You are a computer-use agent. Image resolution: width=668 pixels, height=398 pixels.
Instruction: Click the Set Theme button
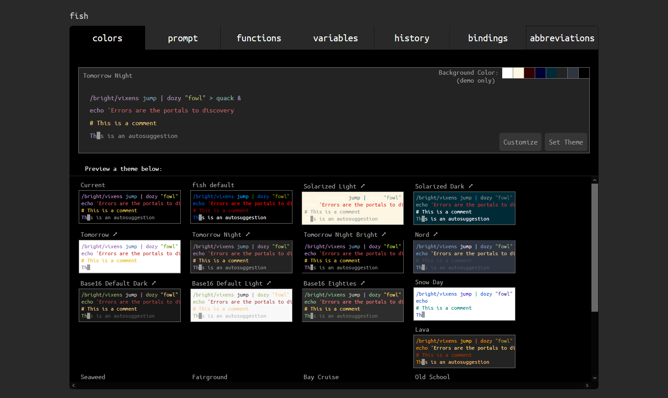(x=566, y=142)
